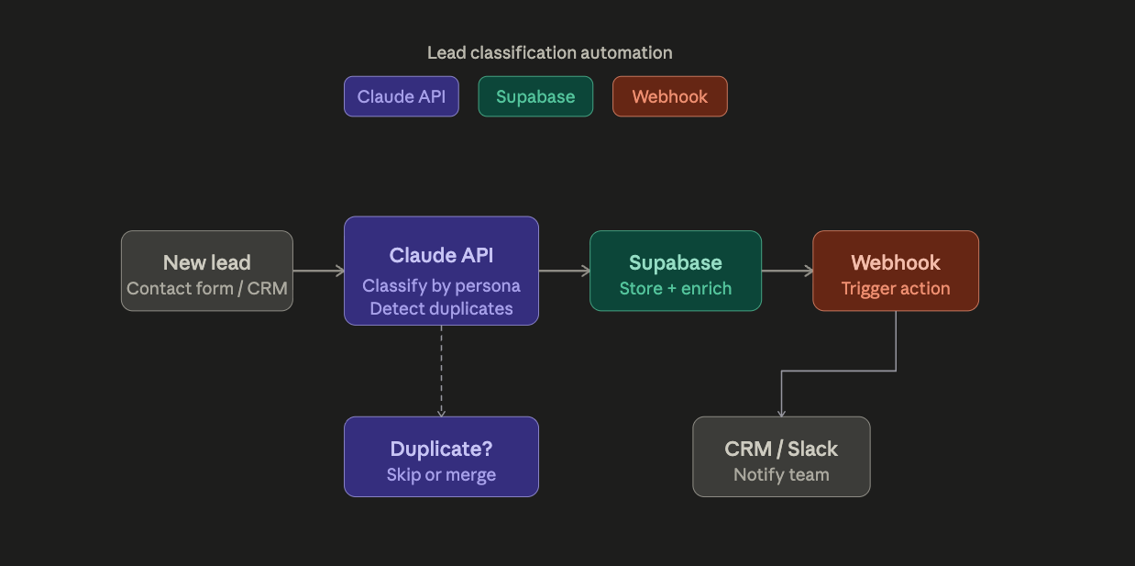Open the Claude API flowchart node
Viewport: 1135px width, 566px height.
click(x=441, y=271)
